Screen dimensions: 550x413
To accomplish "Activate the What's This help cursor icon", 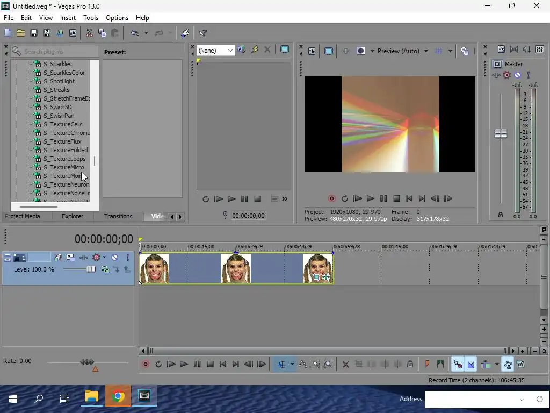I will pyautogui.click(x=202, y=33).
